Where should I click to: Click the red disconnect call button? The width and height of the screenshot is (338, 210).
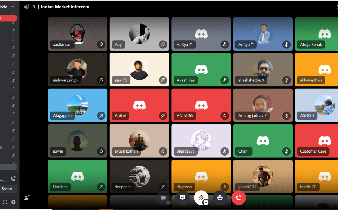(239, 198)
